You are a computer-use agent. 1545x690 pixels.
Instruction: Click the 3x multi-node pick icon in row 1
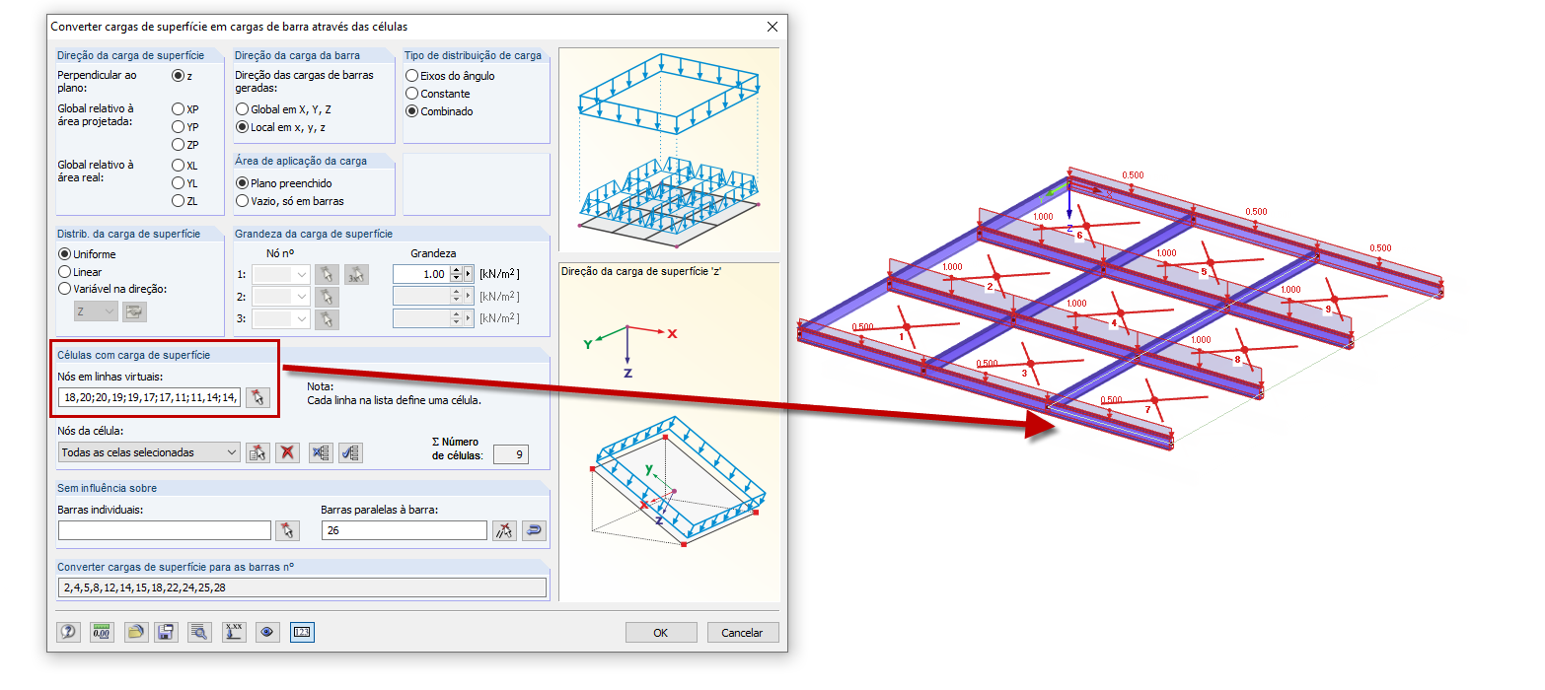point(356,274)
